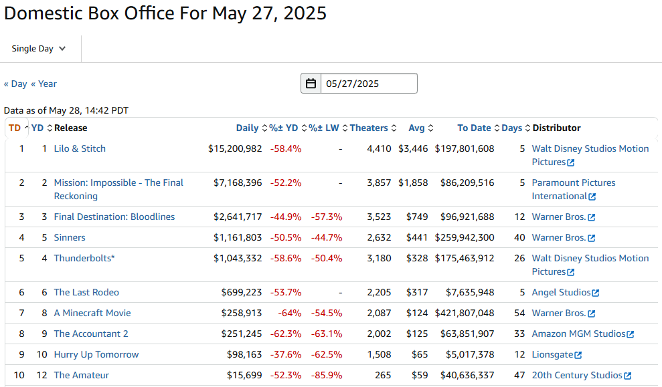Click the Warner Bros. distributor for Sinners
The height and width of the screenshot is (387, 662).
(558, 237)
